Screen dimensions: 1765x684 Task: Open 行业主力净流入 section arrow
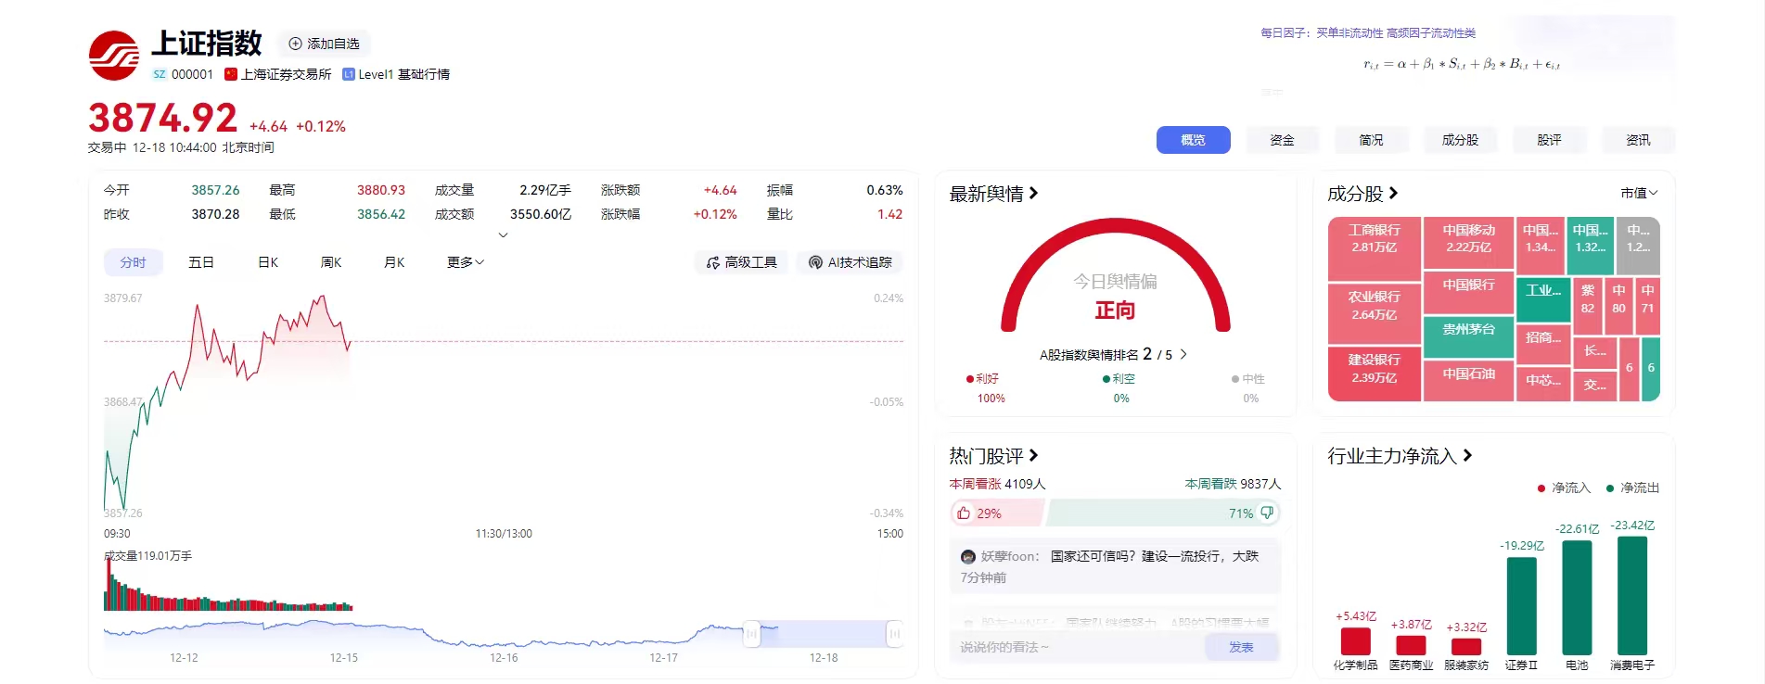[1467, 455]
